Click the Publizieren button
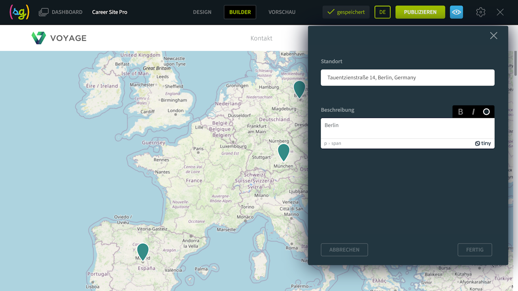The height and width of the screenshot is (291, 518). click(x=420, y=12)
